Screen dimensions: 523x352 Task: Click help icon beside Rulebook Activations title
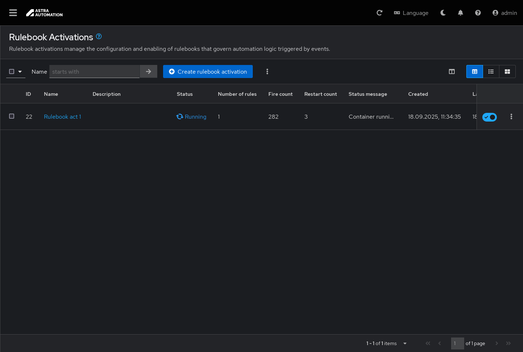99,36
